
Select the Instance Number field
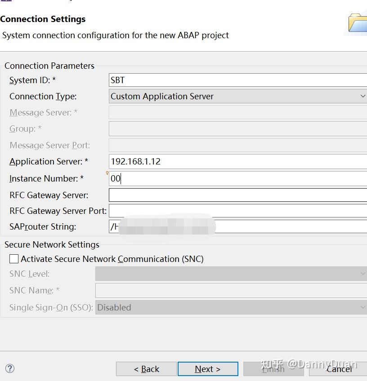pos(238,178)
